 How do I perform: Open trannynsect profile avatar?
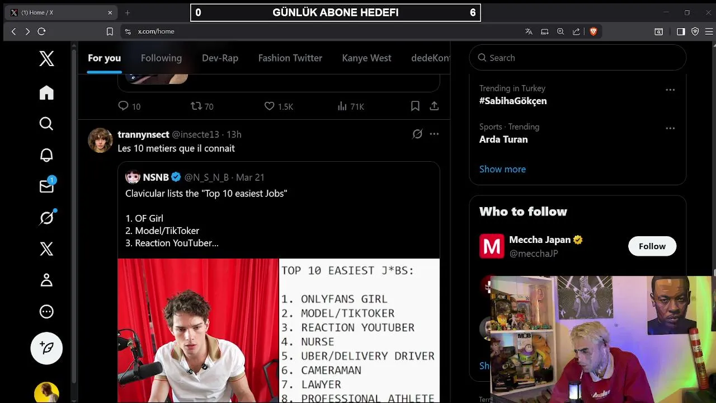pos(100,140)
